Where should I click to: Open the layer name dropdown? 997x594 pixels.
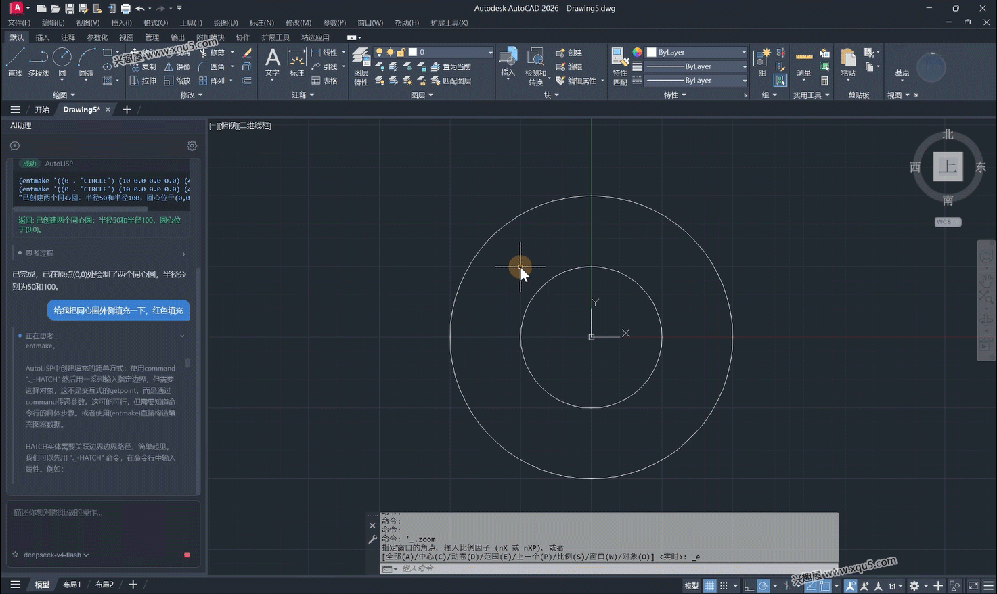coord(490,52)
